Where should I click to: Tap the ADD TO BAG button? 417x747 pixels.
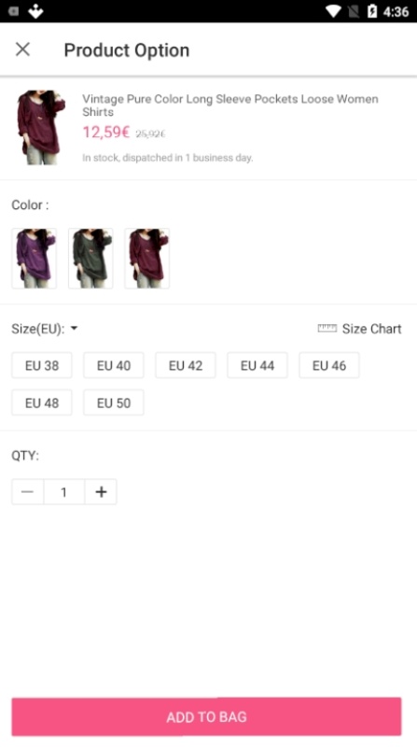(206, 716)
